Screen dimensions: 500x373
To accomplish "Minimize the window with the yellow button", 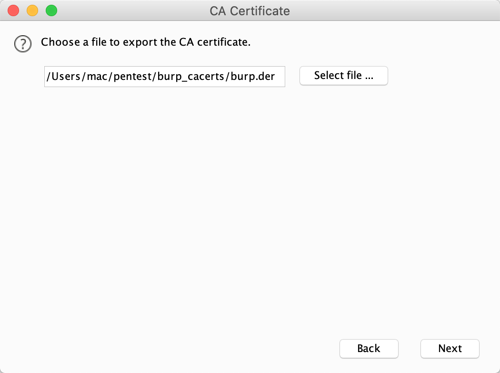I will point(32,10).
